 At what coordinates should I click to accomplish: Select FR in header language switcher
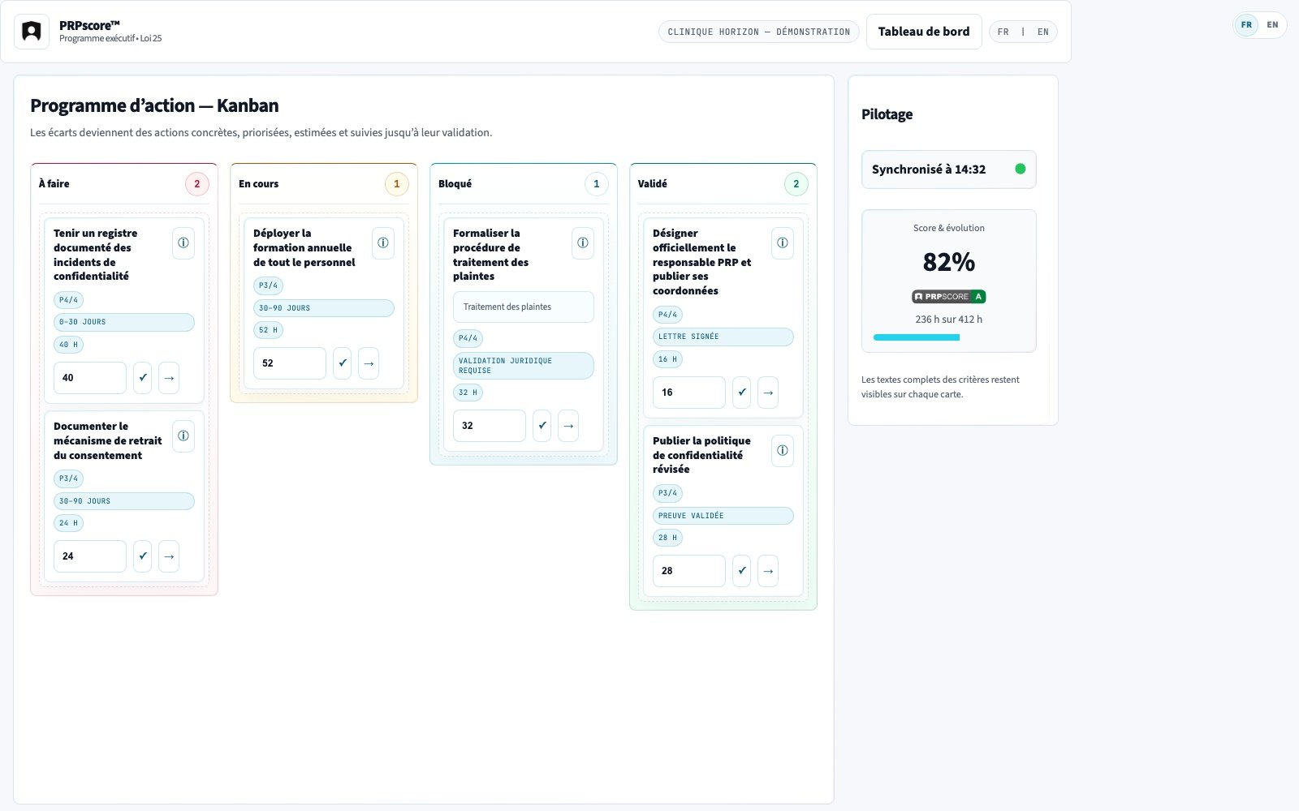tap(1003, 32)
